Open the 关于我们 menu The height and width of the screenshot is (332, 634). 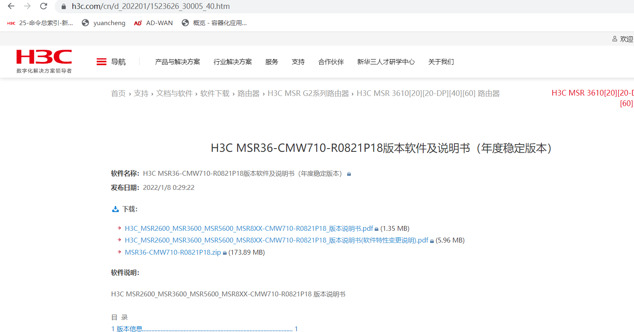441,62
